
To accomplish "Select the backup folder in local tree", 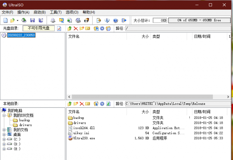I will pyautogui.click(x=24, y=120).
